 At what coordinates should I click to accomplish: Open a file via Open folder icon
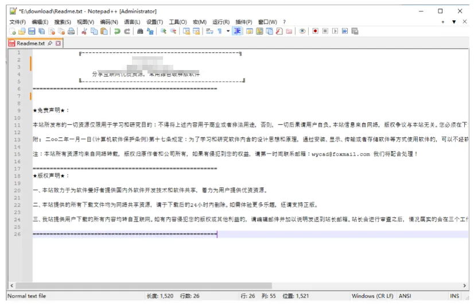[x=22, y=31]
